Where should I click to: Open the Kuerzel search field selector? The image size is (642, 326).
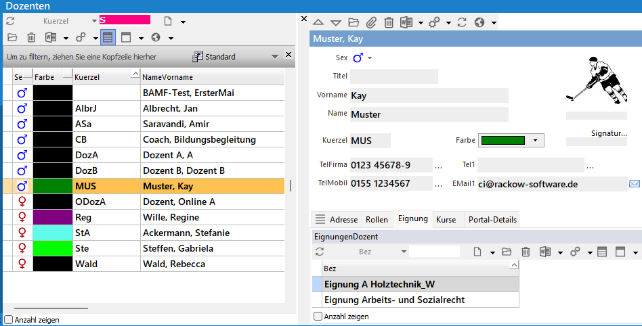click(93, 21)
